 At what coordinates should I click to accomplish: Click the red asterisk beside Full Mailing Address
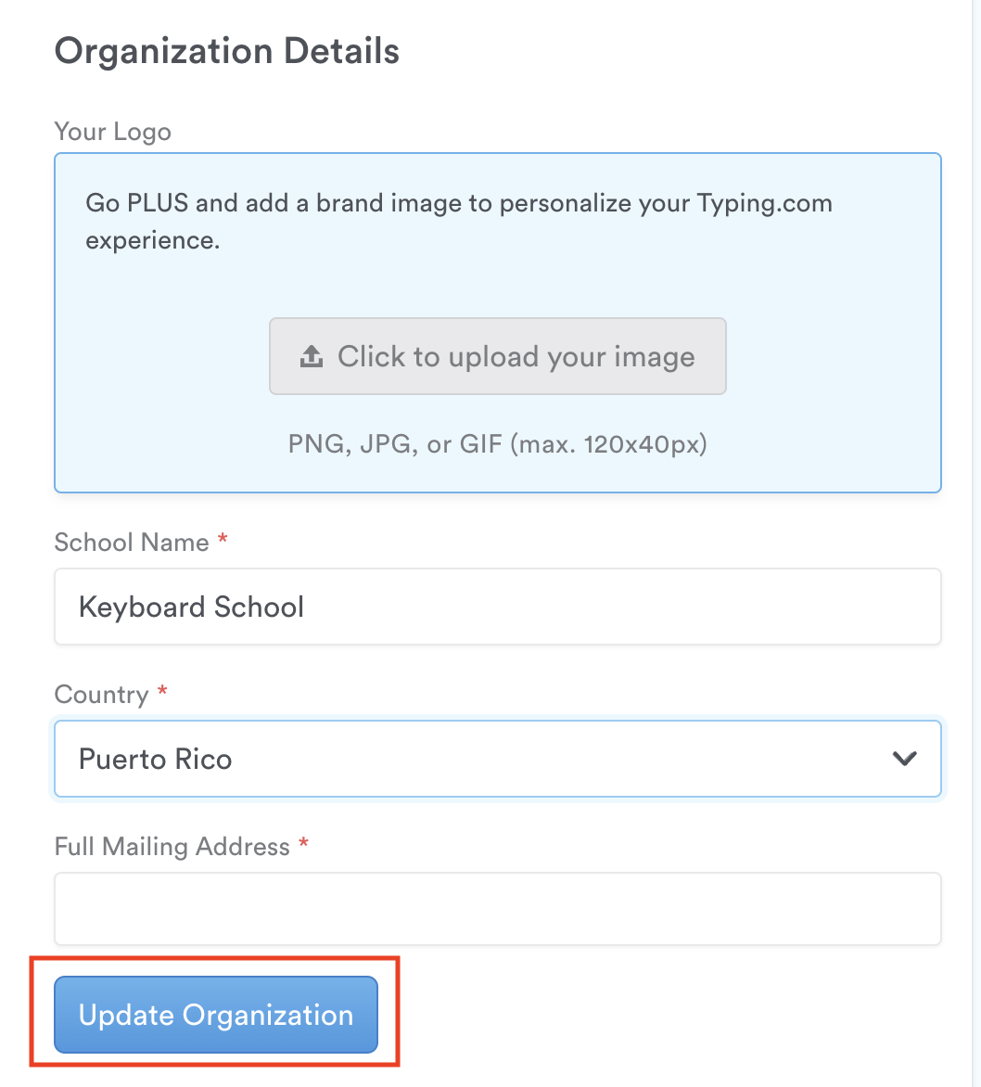(x=303, y=844)
